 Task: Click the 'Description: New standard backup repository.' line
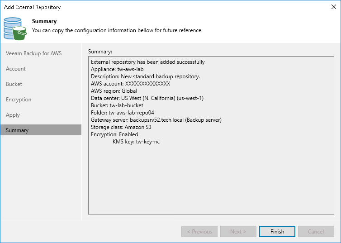pyautogui.click(x=145, y=76)
